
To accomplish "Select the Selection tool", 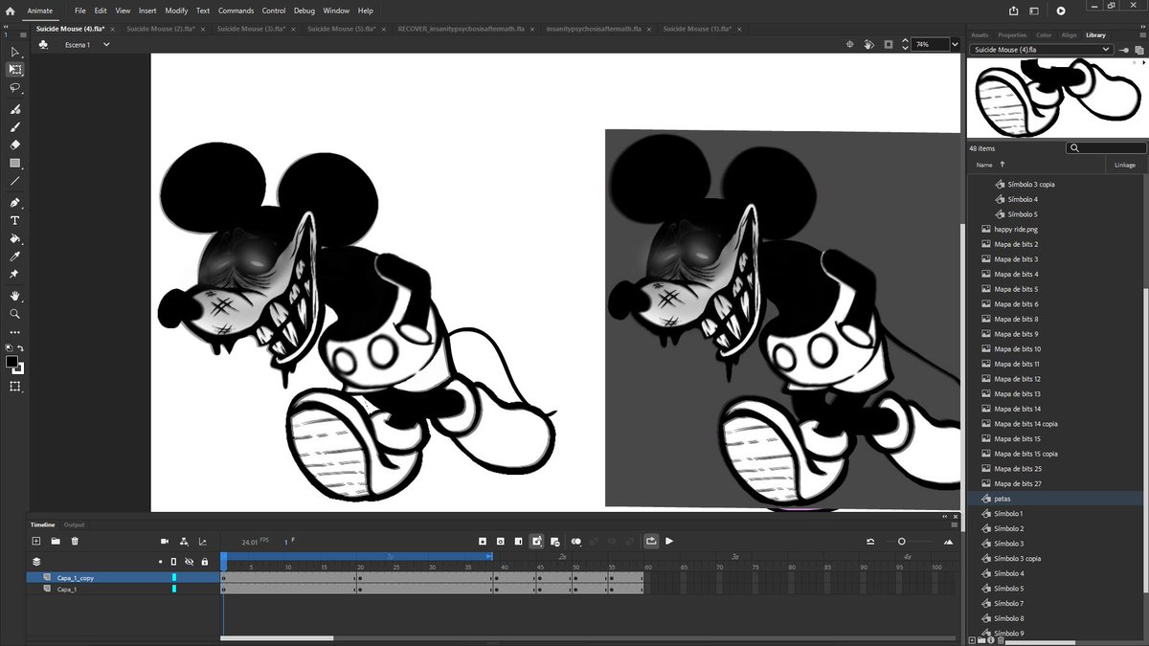I will coord(14,52).
